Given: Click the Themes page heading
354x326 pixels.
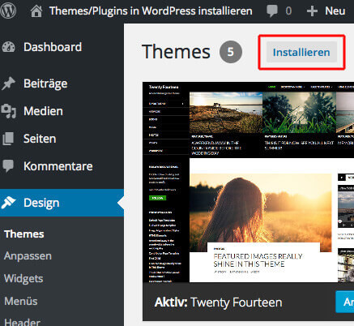Looking at the screenshot, I should [176, 52].
